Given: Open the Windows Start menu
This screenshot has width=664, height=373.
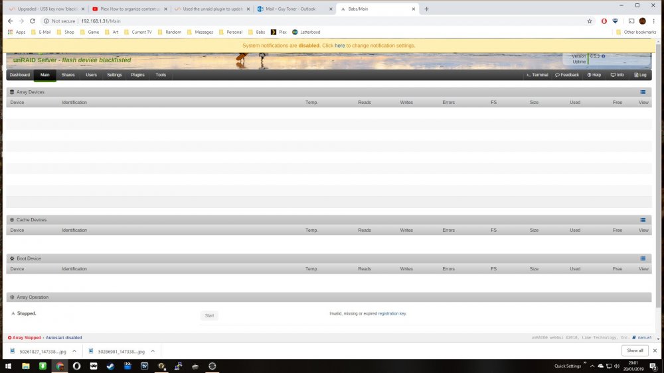Looking at the screenshot, I should point(8,366).
